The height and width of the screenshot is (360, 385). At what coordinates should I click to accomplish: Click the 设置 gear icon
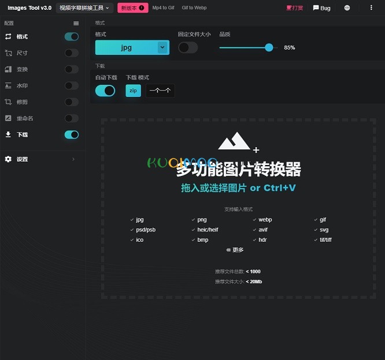click(x=8, y=159)
